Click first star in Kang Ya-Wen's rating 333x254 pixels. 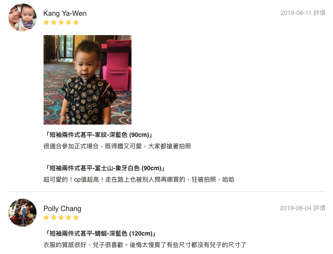pyautogui.click(x=46, y=22)
